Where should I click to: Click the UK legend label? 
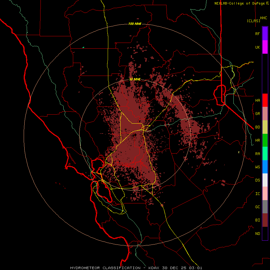tap(257, 47)
